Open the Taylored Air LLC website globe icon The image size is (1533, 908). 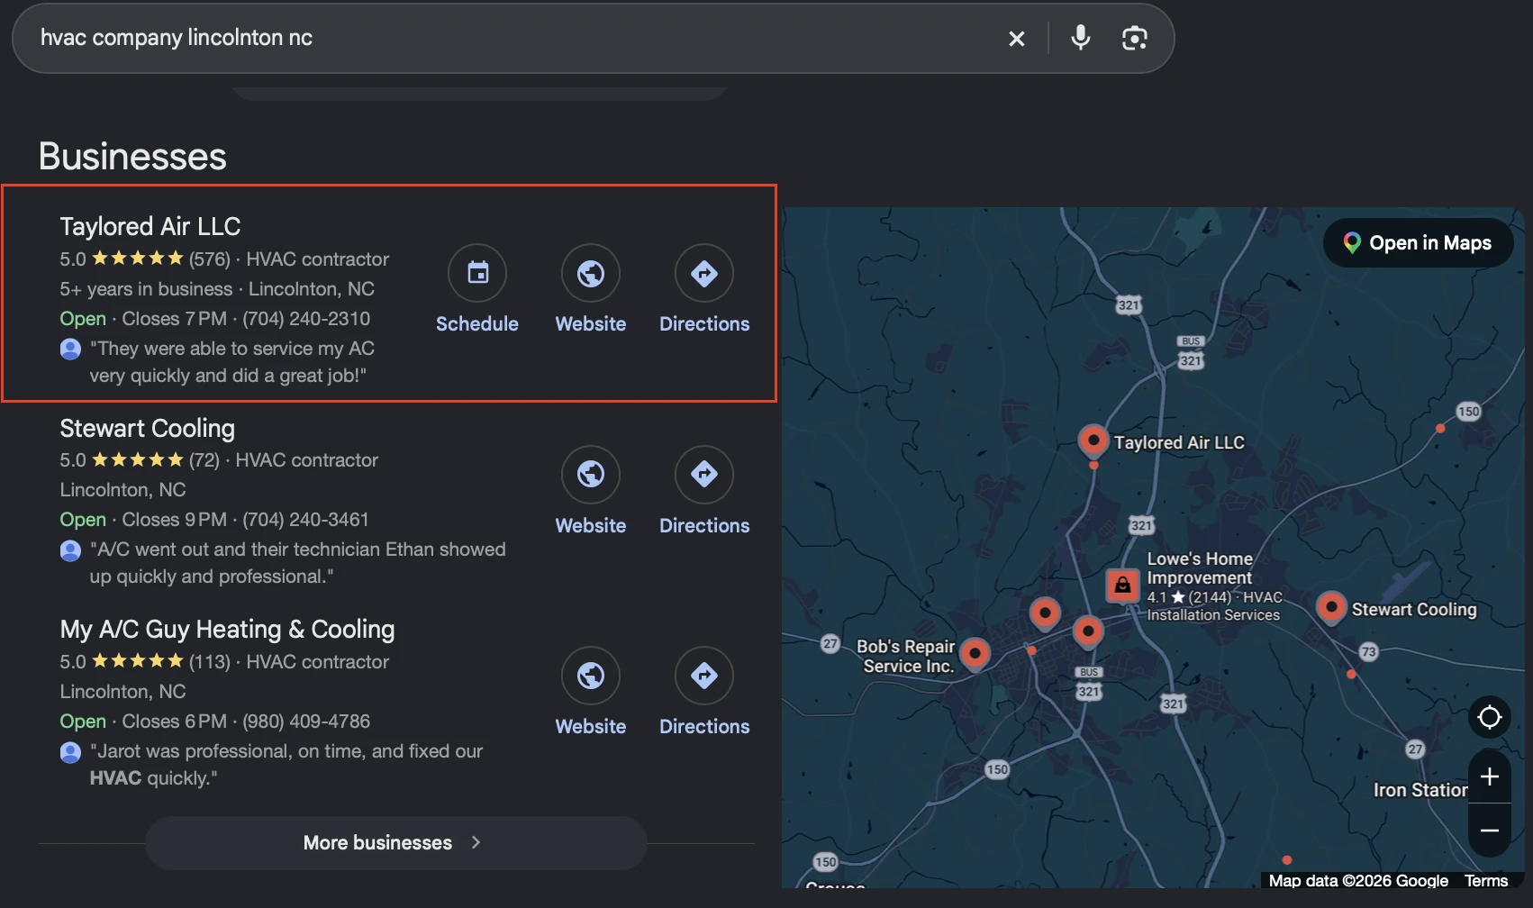tap(591, 273)
